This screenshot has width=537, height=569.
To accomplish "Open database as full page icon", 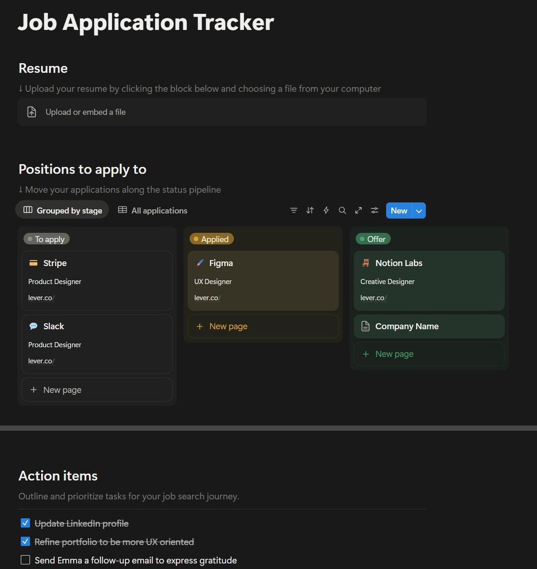I will point(358,210).
